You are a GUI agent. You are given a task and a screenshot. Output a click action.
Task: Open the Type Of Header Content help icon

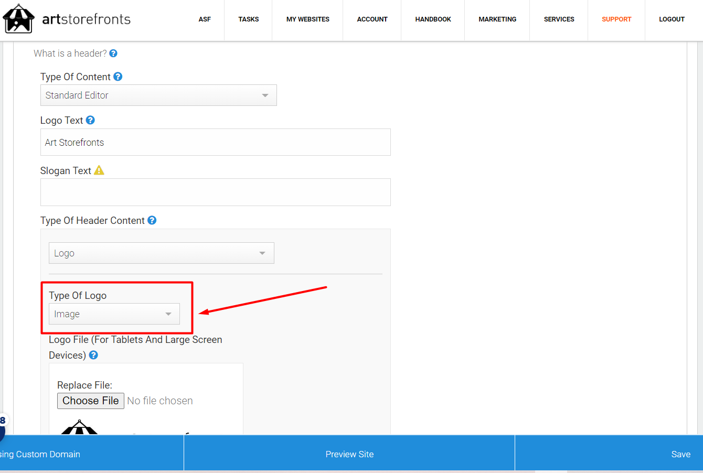coord(152,220)
